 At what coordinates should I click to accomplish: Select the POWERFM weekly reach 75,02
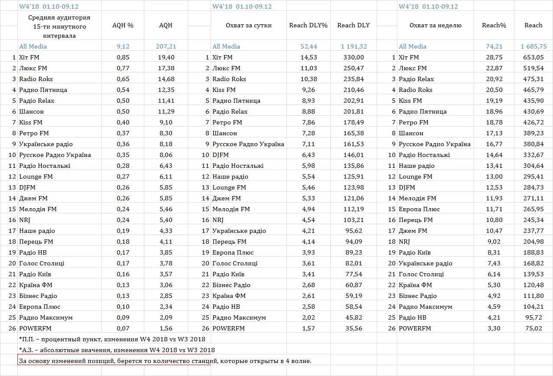533,328
